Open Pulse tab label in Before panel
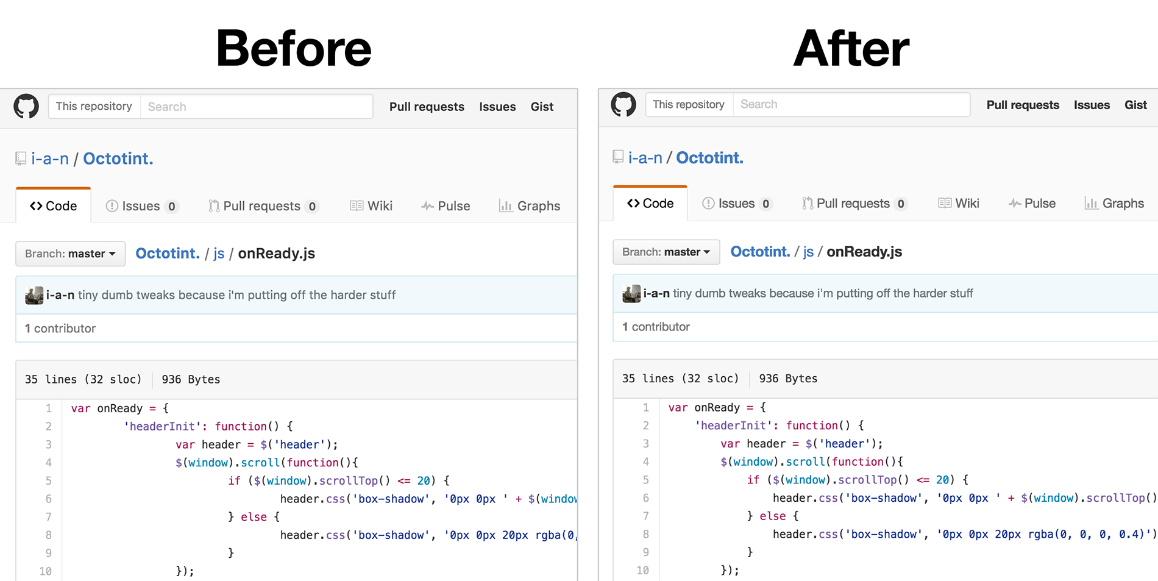Viewport: 1158px width, 581px height. point(454,206)
